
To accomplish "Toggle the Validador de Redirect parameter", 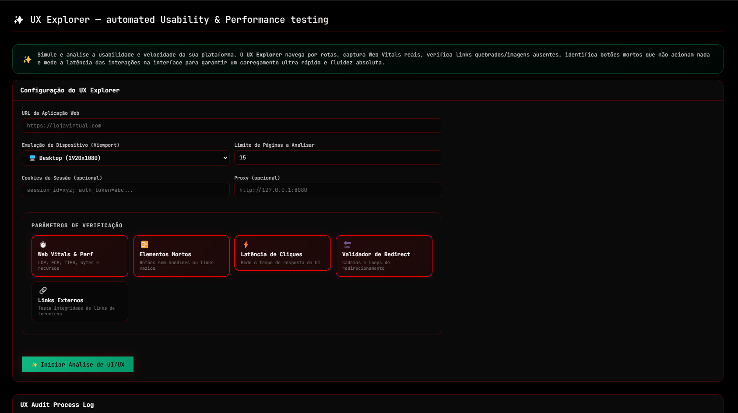I will click(x=384, y=256).
